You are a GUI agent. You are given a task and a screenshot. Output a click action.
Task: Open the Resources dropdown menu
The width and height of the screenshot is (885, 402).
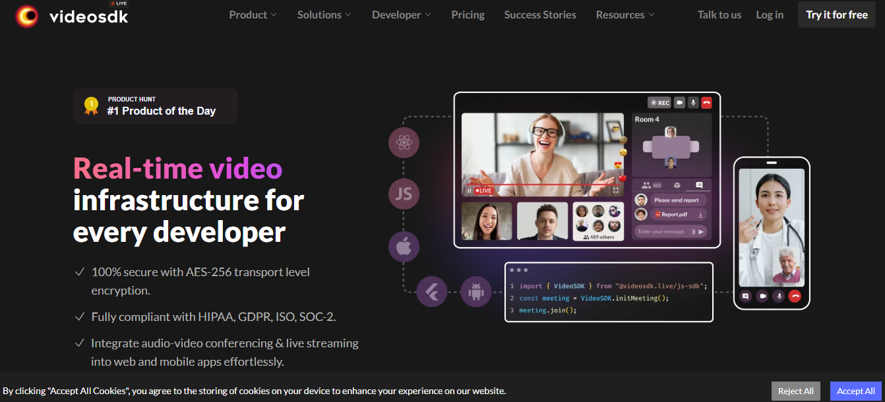(x=625, y=14)
